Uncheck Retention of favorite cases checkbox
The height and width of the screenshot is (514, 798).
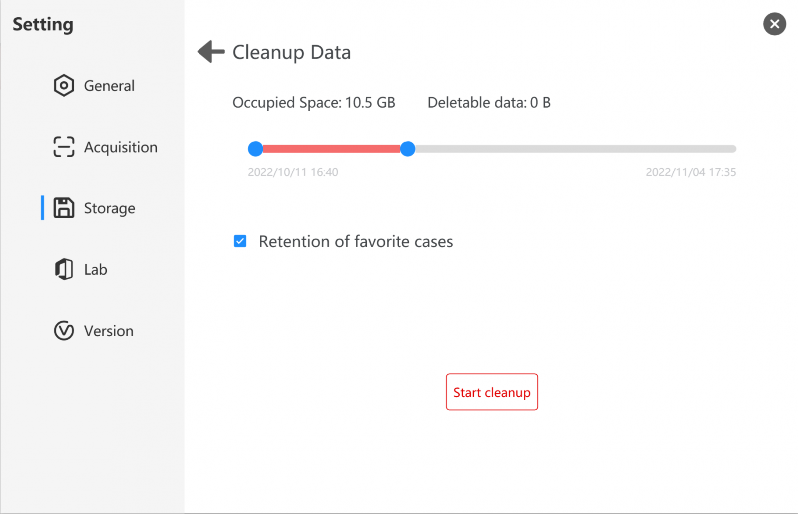[240, 241]
